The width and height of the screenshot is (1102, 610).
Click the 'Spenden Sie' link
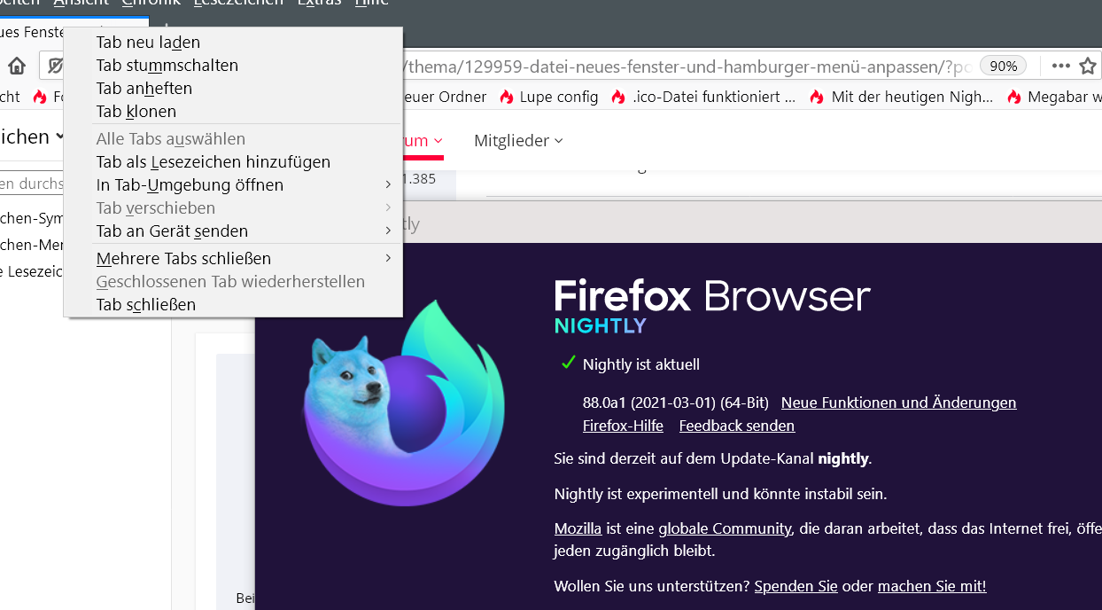coord(796,586)
